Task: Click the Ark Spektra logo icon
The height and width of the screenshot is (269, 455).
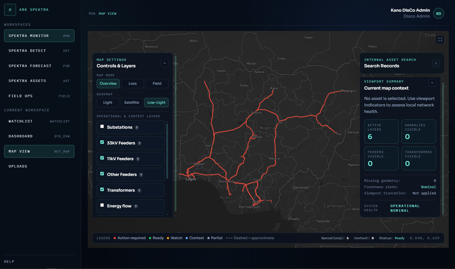Action: pos(10,10)
